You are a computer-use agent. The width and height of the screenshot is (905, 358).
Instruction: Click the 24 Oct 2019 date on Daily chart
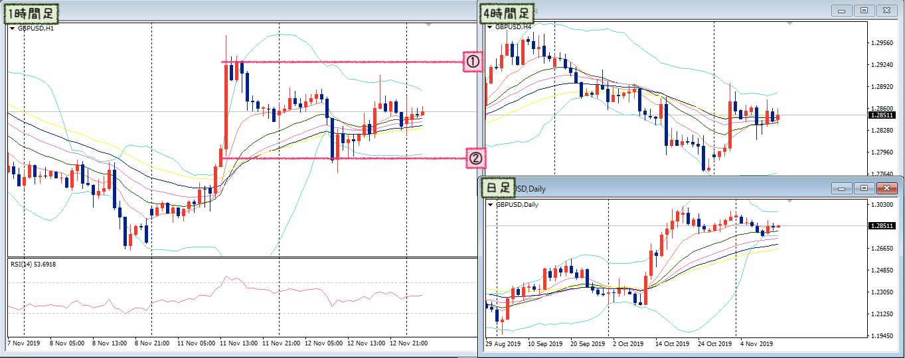pyautogui.click(x=714, y=344)
